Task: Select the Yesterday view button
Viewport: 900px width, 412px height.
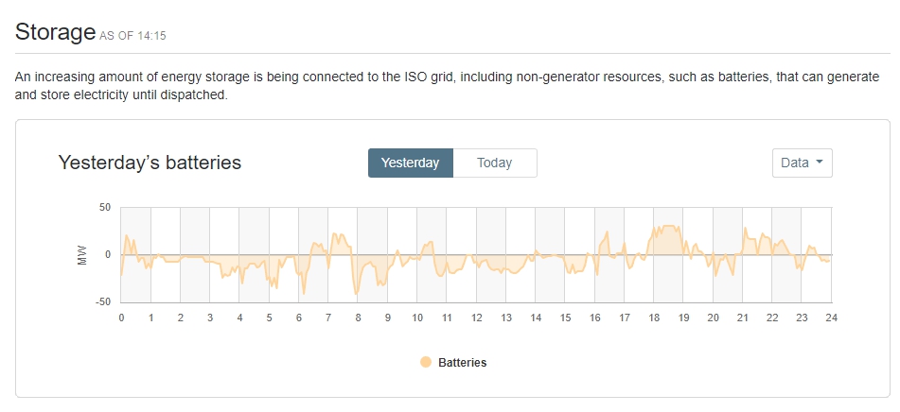Action: pyautogui.click(x=411, y=163)
